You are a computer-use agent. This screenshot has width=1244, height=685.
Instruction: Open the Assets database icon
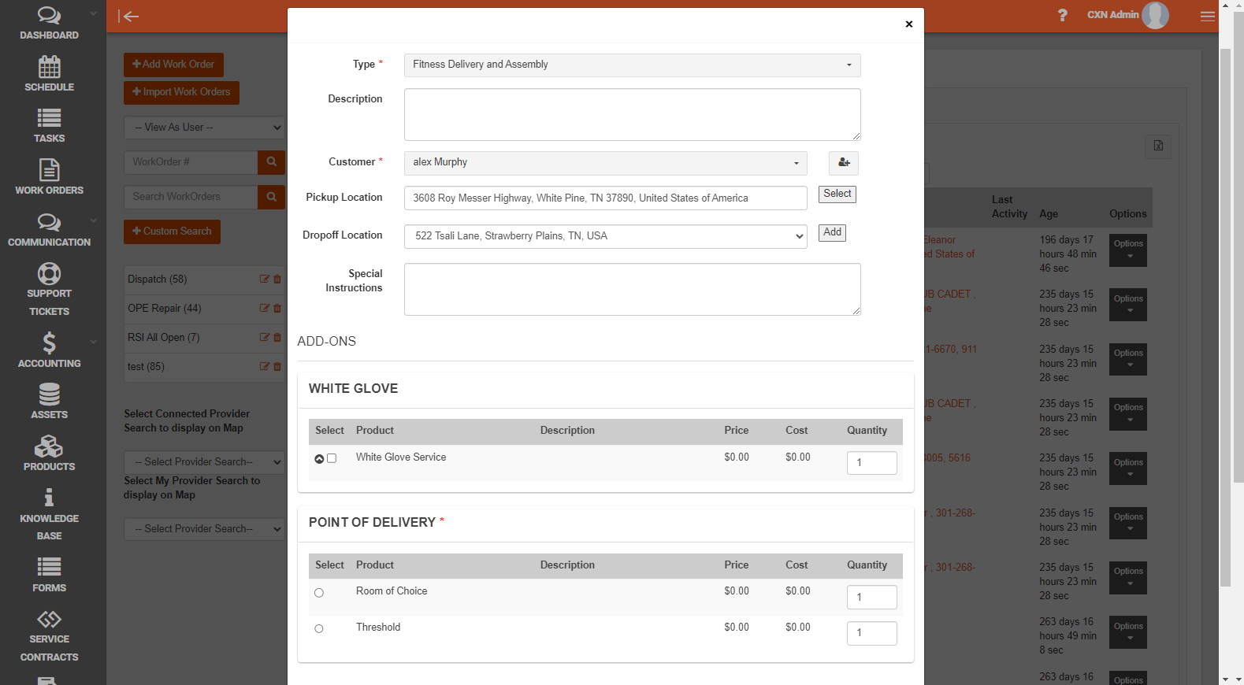pyautogui.click(x=49, y=394)
